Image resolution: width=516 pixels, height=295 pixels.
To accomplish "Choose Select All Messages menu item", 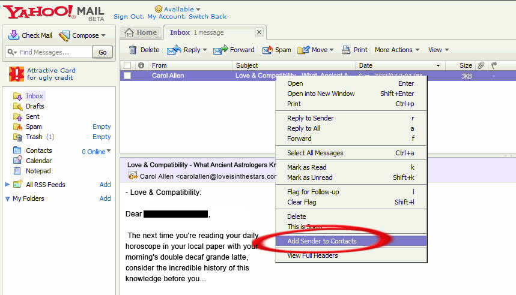I will 351,153.
